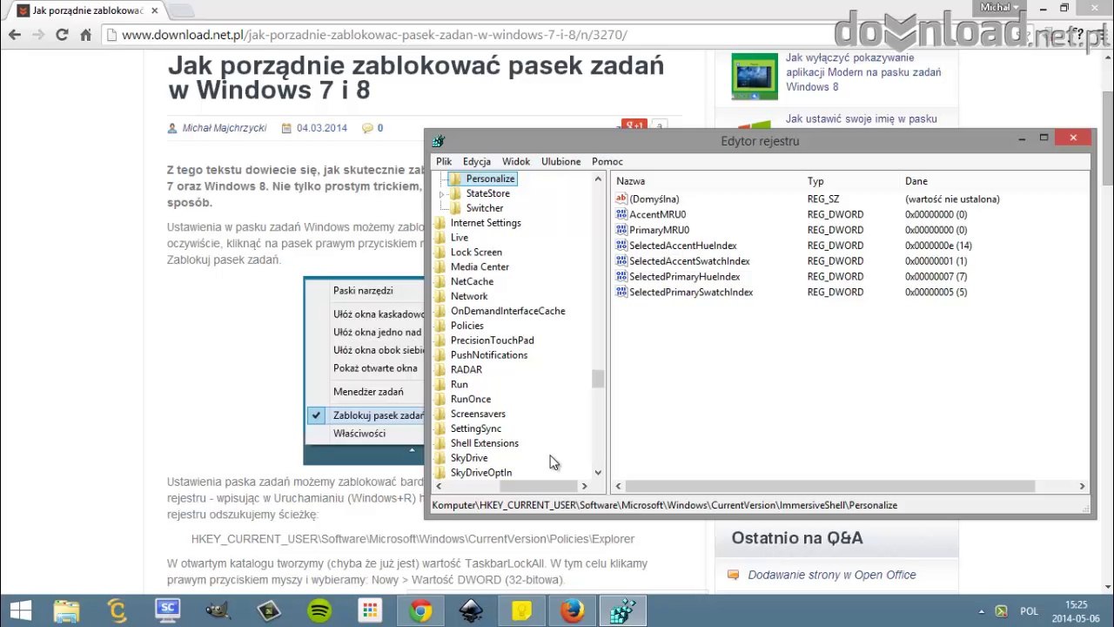1114x627 pixels.
Task: Open the Ulubione menu
Action: tap(560, 161)
